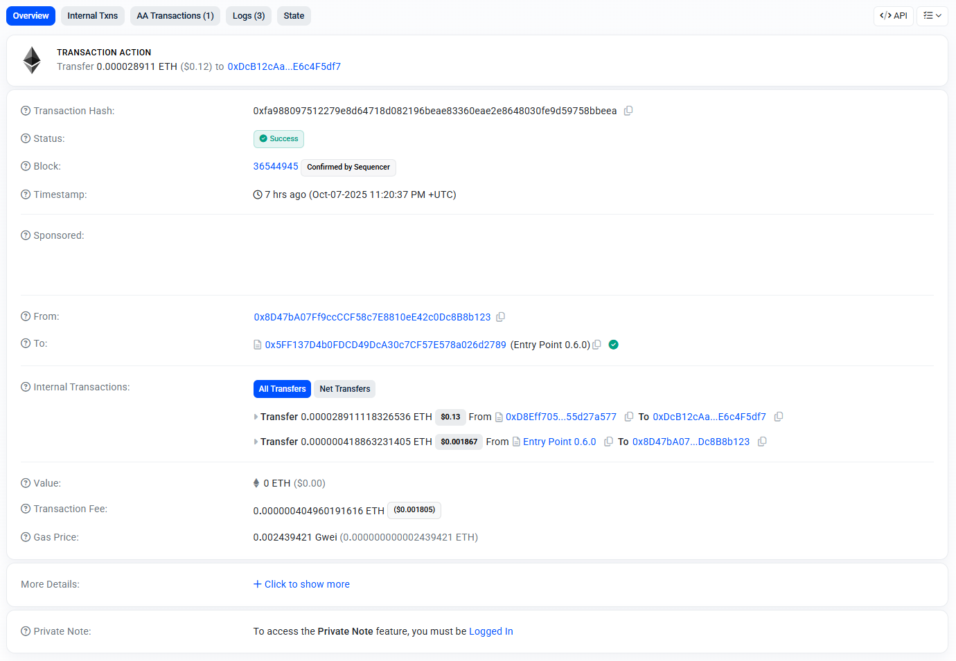Copy the Entry Point To address

596,345
